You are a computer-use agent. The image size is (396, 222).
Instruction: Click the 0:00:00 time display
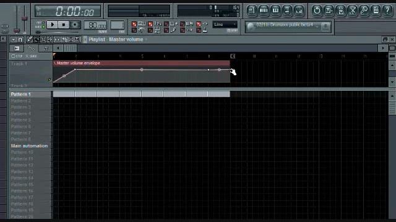coord(67,11)
